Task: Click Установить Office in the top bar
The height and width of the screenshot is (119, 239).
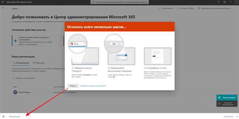Action: click(185, 8)
